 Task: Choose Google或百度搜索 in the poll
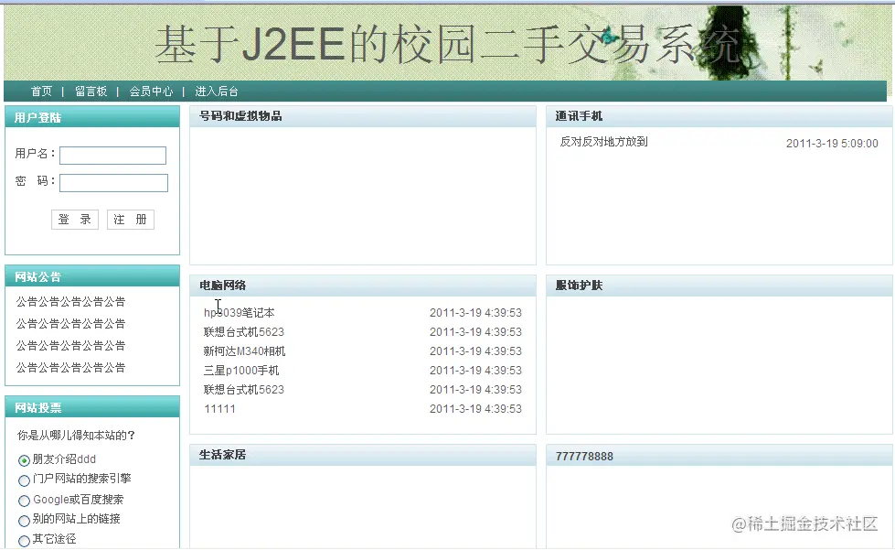pyautogui.click(x=23, y=499)
